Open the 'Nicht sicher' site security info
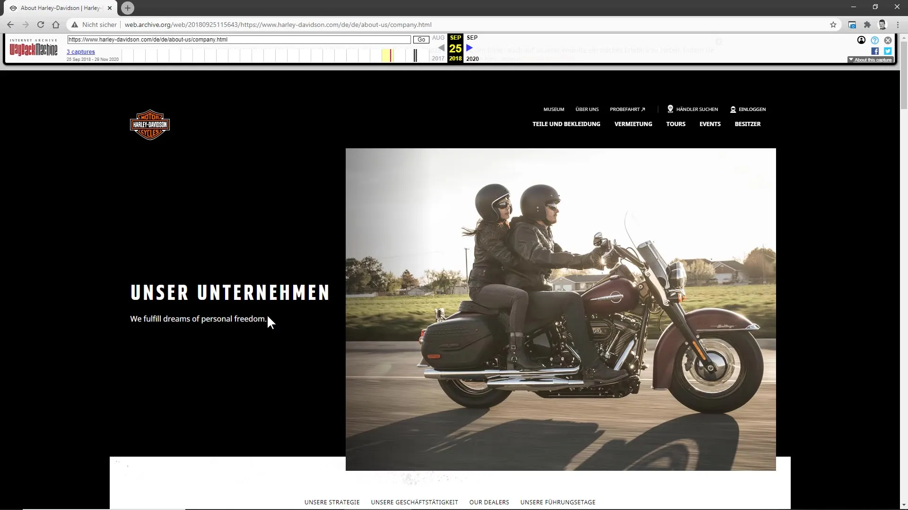The width and height of the screenshot is (908, 510). 94,25
